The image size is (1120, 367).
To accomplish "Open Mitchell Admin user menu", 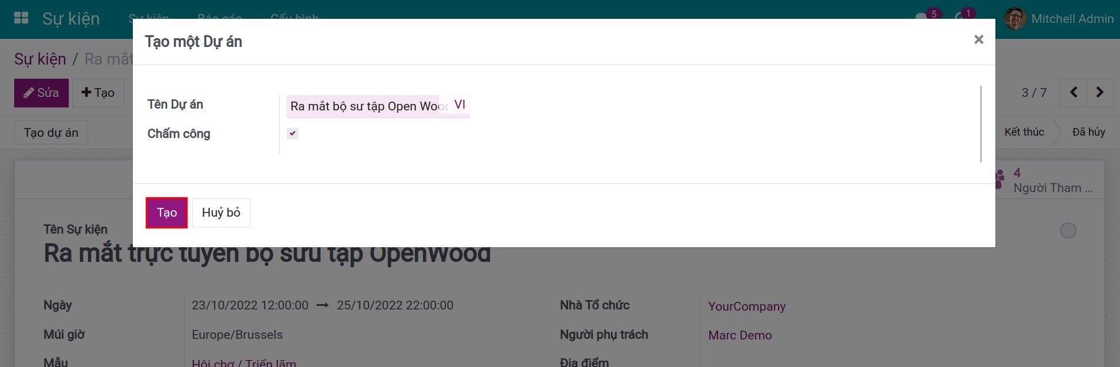I will coord(1072,19).
